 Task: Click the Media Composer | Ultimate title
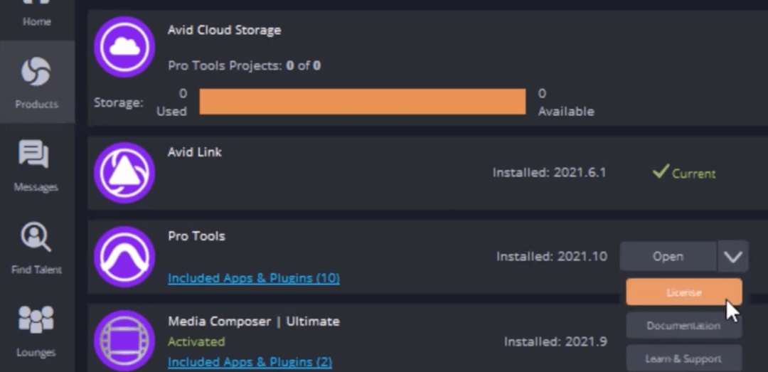(253, 321)
